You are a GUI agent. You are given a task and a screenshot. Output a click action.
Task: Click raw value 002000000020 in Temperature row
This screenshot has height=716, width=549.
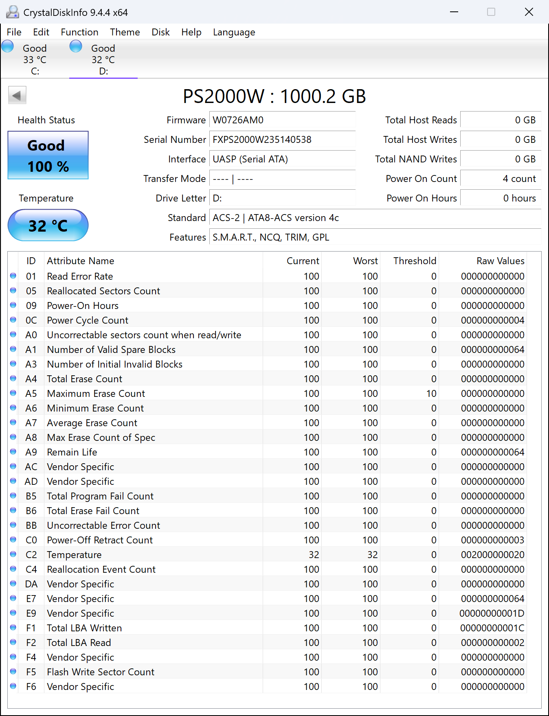(x=493, y=554)
